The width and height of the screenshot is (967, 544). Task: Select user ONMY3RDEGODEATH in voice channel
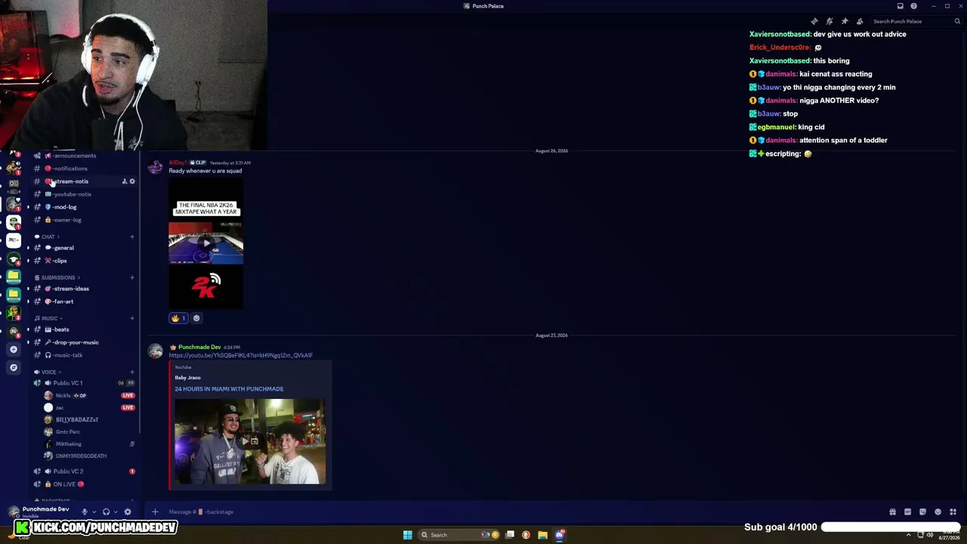(81, 456)
